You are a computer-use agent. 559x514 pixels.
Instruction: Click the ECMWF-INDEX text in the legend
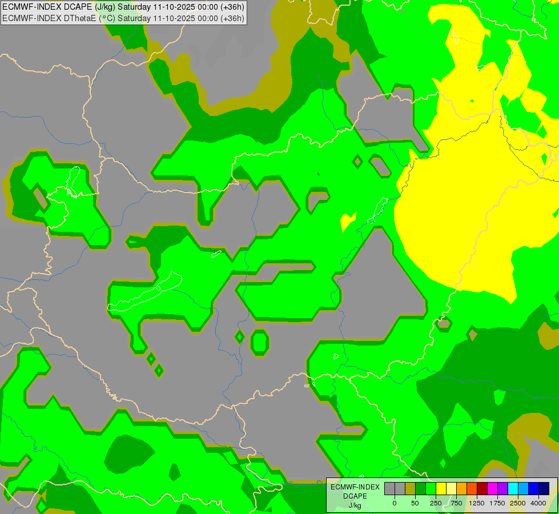point(355,487)
